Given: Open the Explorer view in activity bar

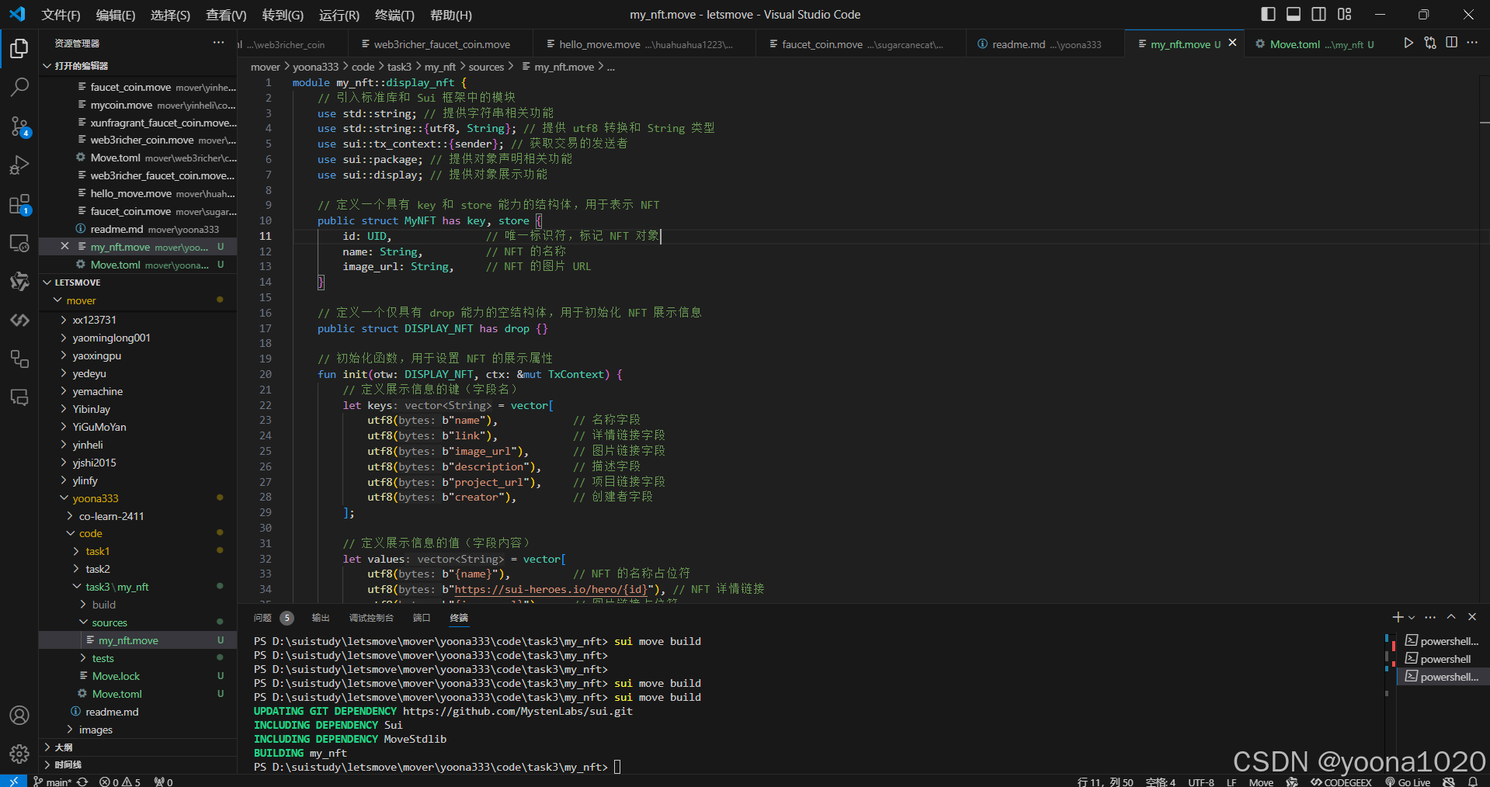Looking at the screenshot, I should [x=19, y=49].
